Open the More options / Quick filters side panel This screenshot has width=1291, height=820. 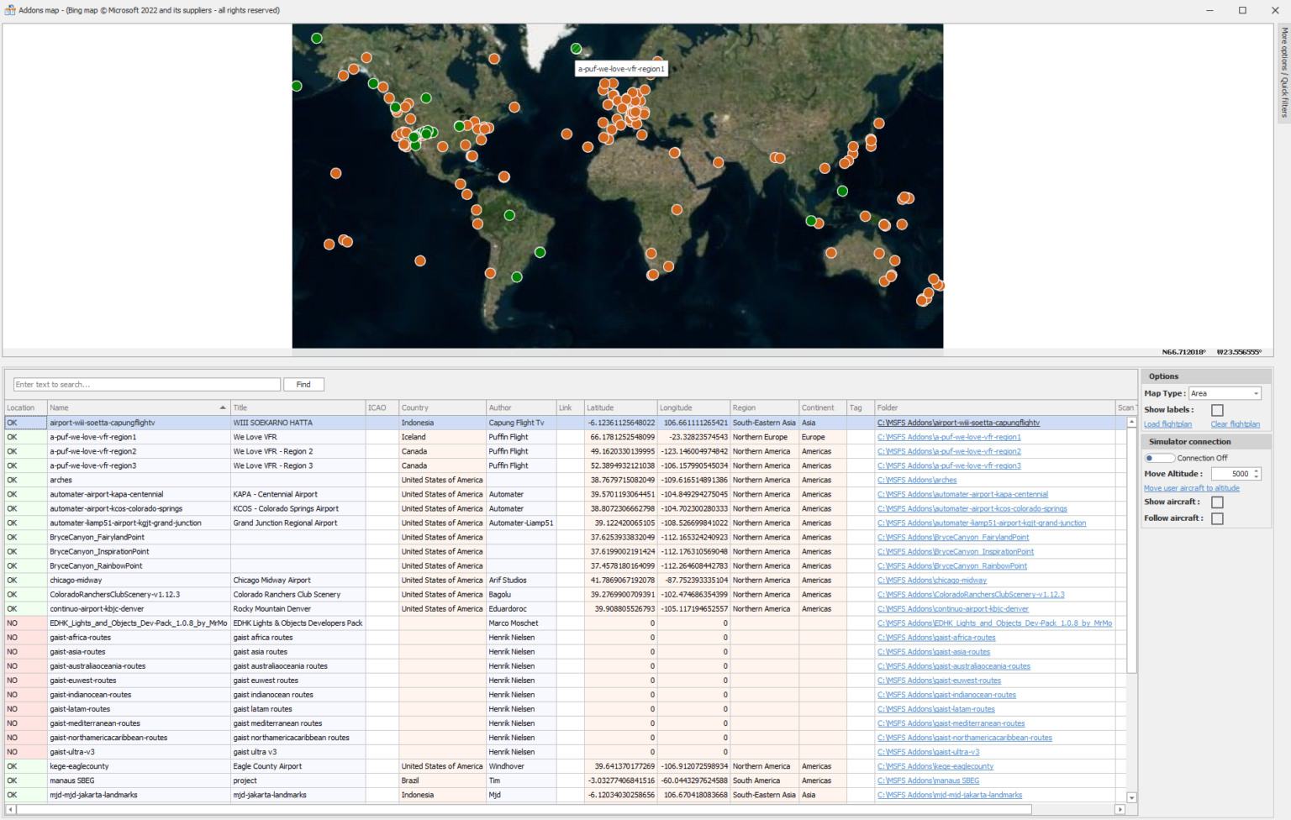(1284, 76)
